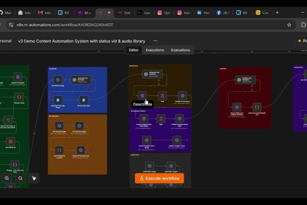Select the Create Instagram Story Media node

coord(147,140)
